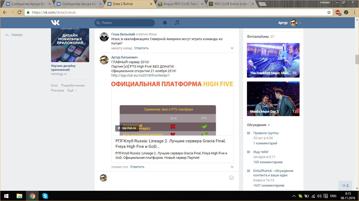Click the VK logo home icon
Image resolution: width=359 pixels, height=201 pixels.
click(x=55, y=23)
